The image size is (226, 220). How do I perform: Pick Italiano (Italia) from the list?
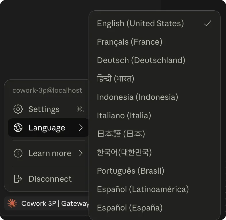click(124, 115)
